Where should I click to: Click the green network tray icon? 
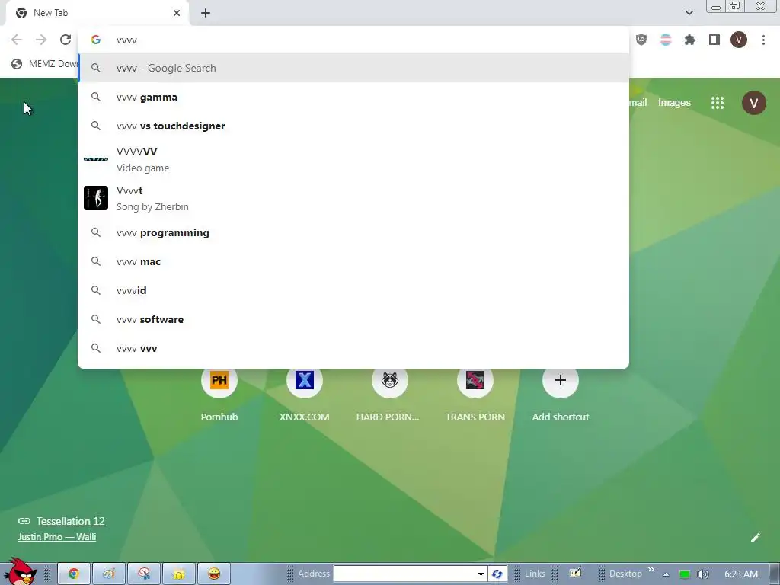685,574
